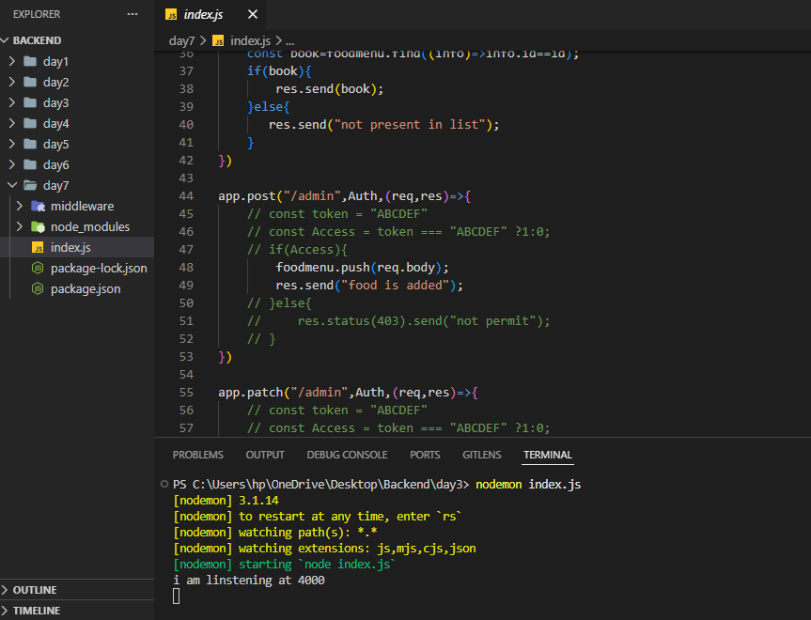Screen dimensions: 811x620
Task: Close the index.js editor tab
Action: tap(253, 14)
